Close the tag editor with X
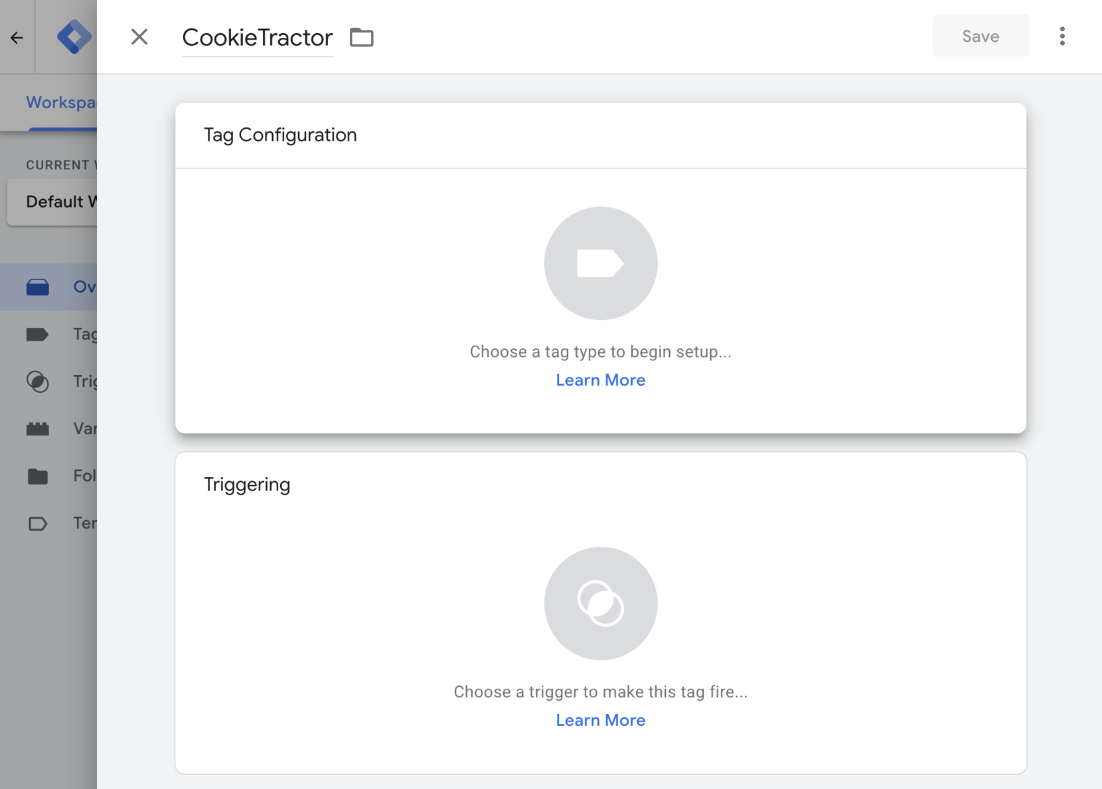Screen dimensions: 1102x789 139,36
